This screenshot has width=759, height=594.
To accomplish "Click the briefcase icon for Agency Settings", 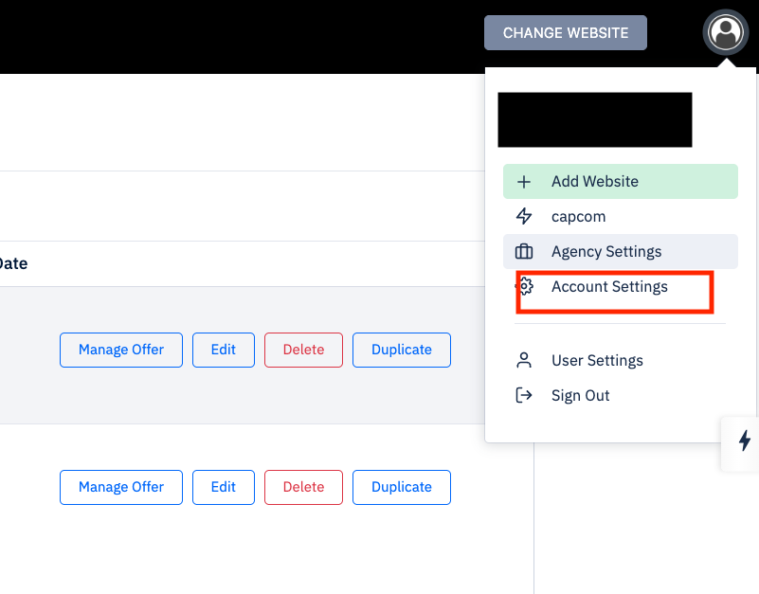I will [x=524, y=252].
